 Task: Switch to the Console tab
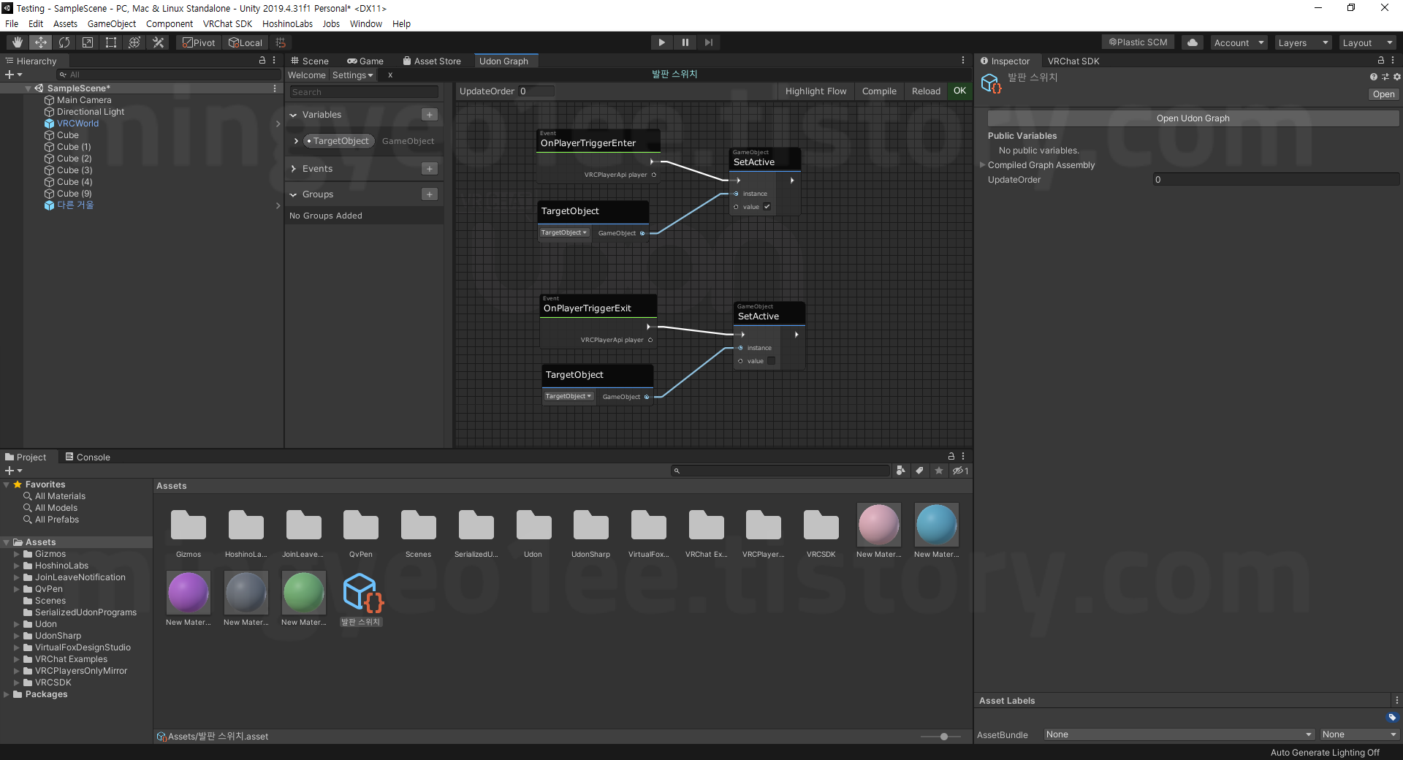click(x=88, y=457)
